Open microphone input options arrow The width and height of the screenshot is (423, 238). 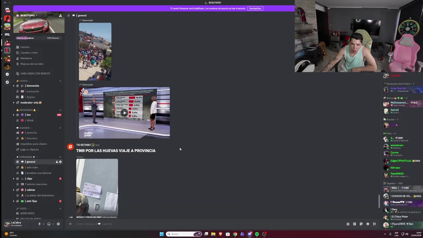(43, 224)
